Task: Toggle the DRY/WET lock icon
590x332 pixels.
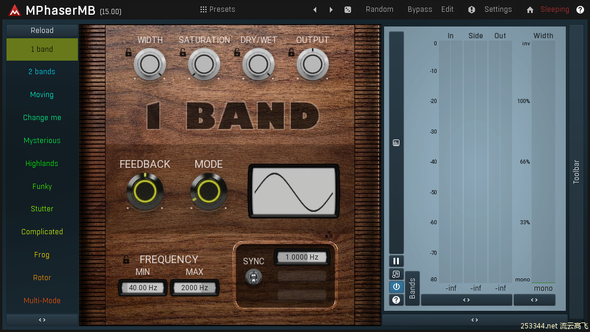Action: pyautogui.click(x=237, y=52)
